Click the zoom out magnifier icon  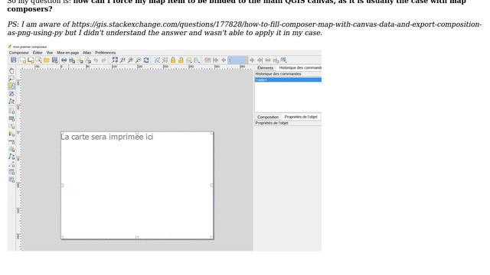pos(138,60)
